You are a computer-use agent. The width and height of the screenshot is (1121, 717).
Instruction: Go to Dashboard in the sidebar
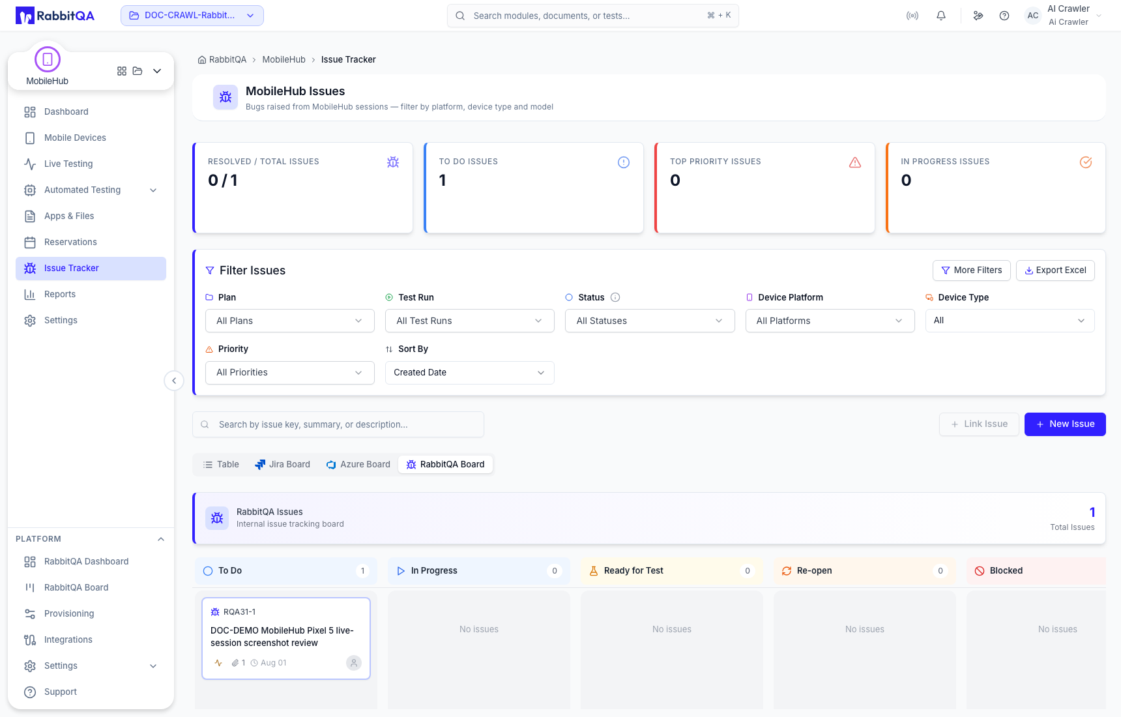(91, 112)
